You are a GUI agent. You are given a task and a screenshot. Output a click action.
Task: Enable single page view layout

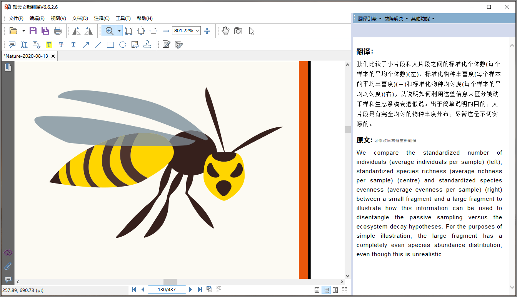click(317, 290)
